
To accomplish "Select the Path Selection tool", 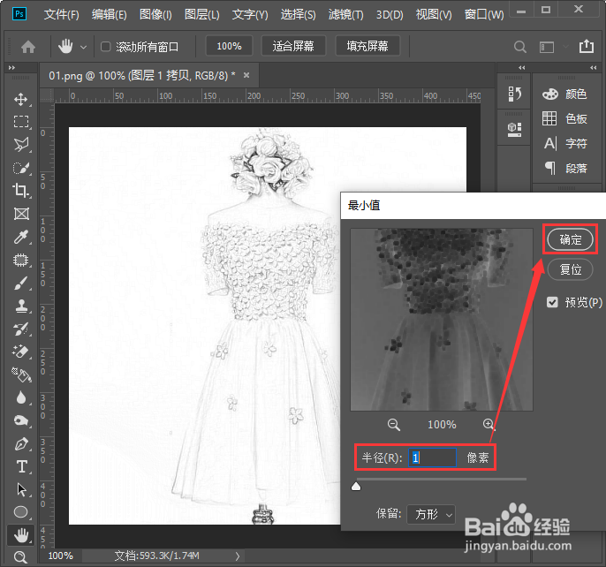I will tap(21, 489).
